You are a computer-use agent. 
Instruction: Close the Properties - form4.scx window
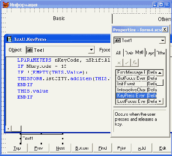coord(165,30)
